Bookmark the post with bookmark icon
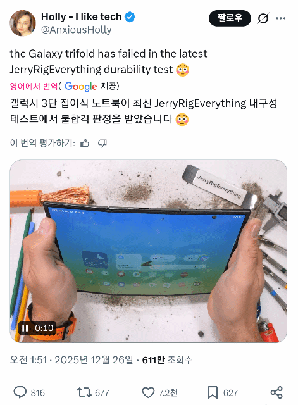 point(213,392)
